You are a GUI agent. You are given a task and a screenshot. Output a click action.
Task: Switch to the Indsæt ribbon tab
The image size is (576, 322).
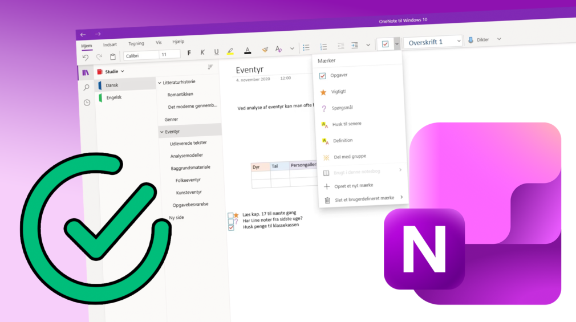(x=109, y=45)
